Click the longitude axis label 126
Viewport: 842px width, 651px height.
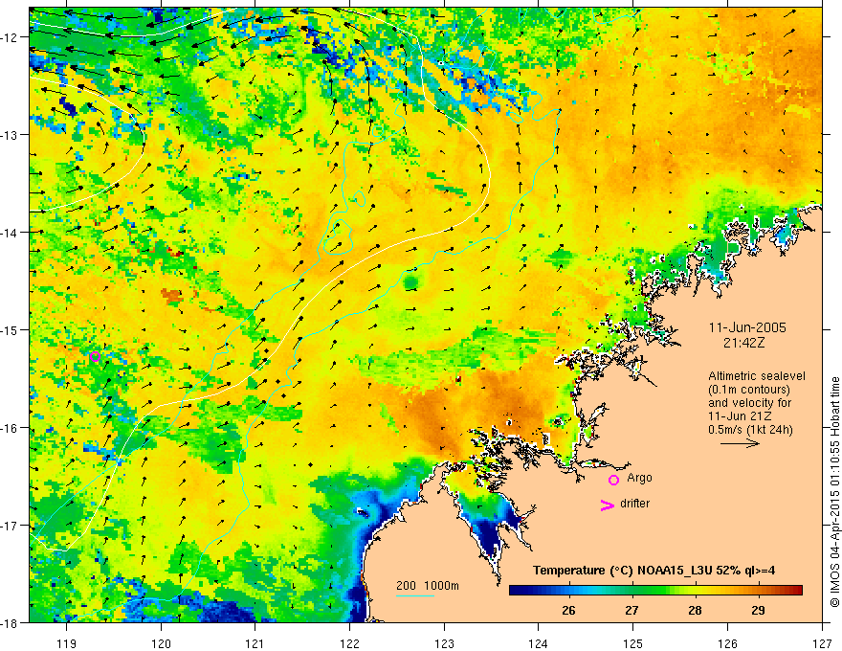click(x=727, y=643)
